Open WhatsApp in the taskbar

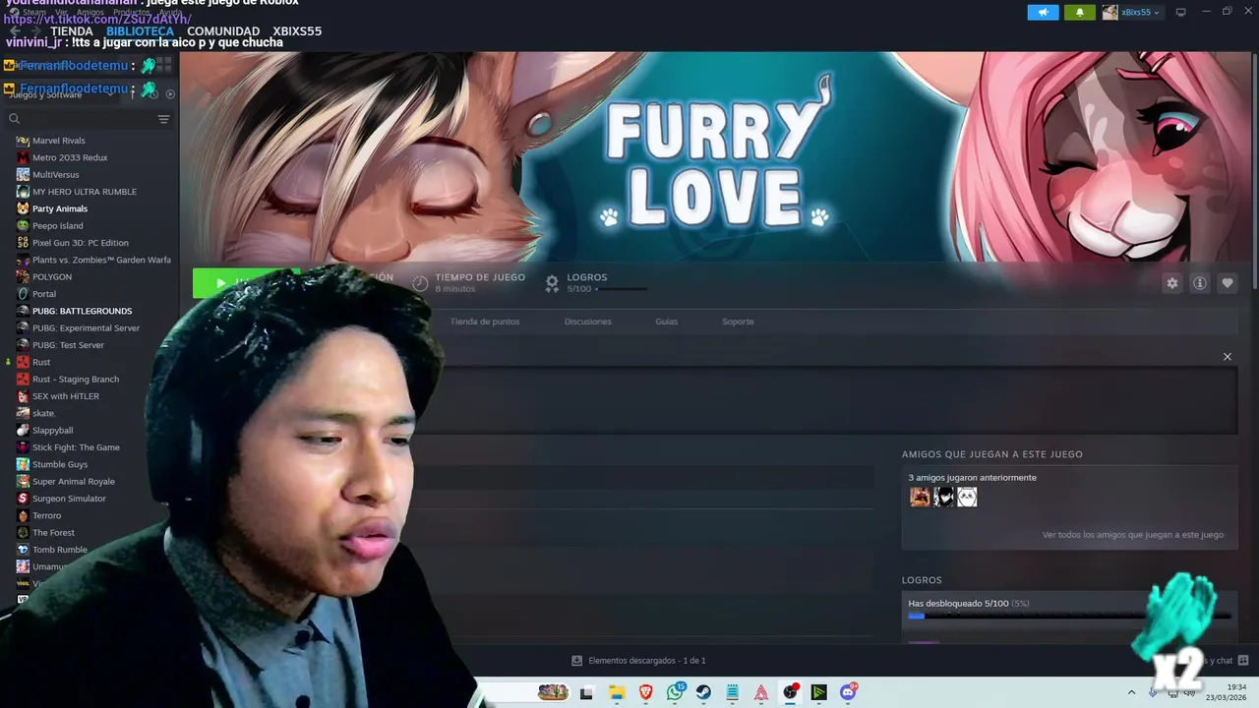[x=675, y=692]
